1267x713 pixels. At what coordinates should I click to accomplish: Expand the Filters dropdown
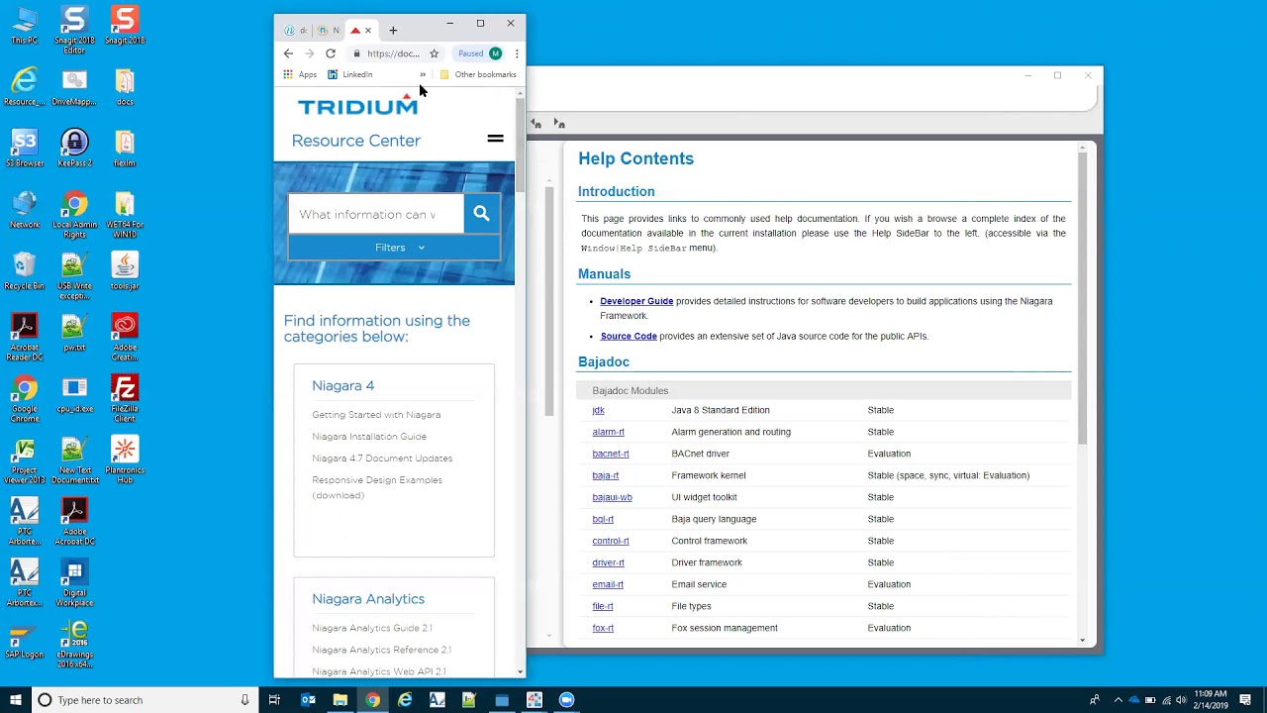pos(400,248)
